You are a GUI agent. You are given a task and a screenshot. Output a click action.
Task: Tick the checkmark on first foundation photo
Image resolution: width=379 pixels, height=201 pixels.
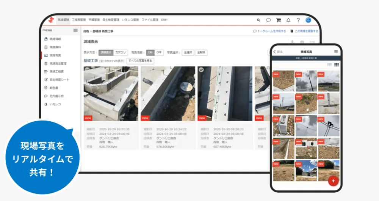point(87,70)
